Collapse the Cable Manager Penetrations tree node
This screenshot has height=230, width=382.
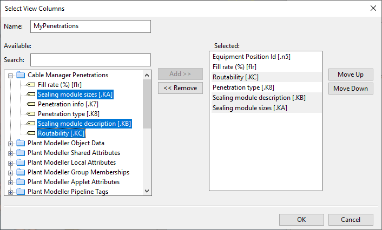[10, 76]
